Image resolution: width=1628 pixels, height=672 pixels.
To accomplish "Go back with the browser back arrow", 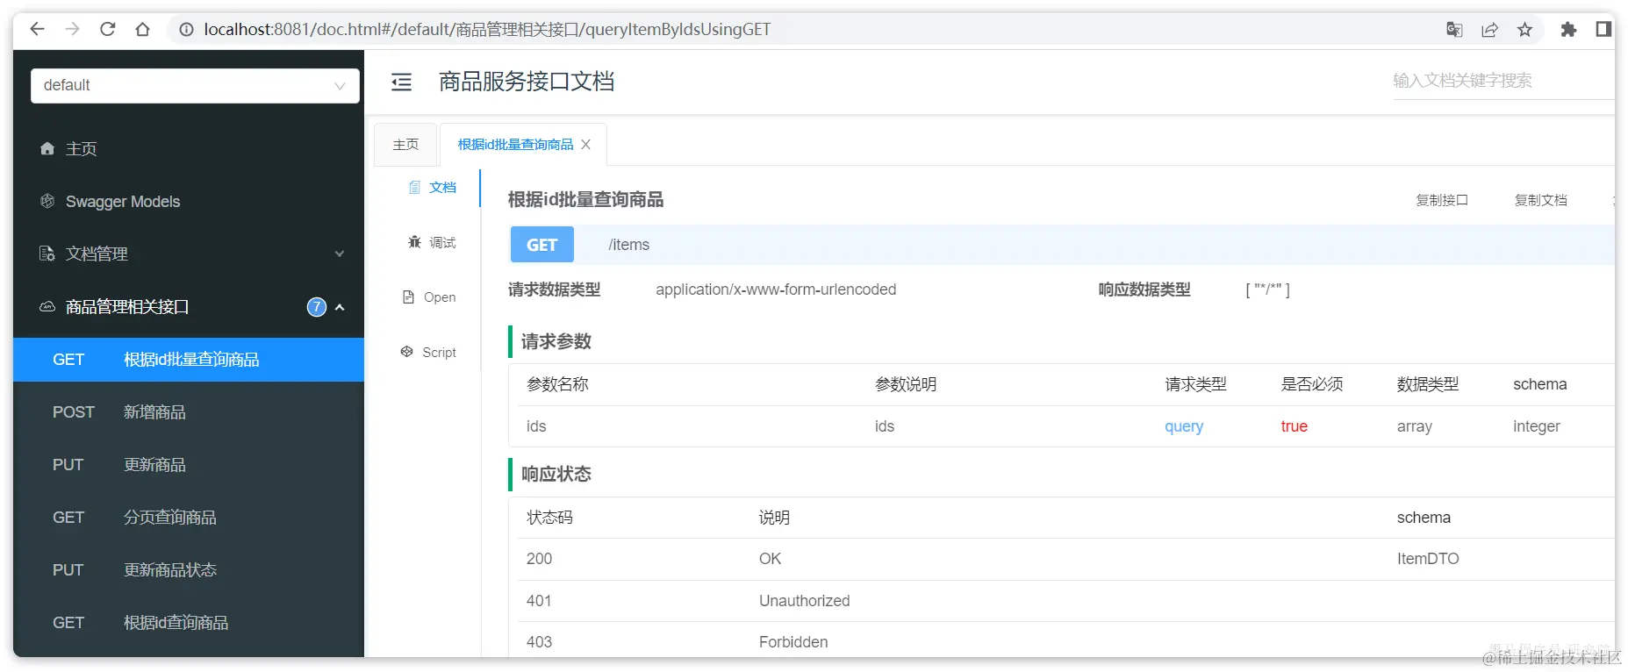I will pos(37,29).
